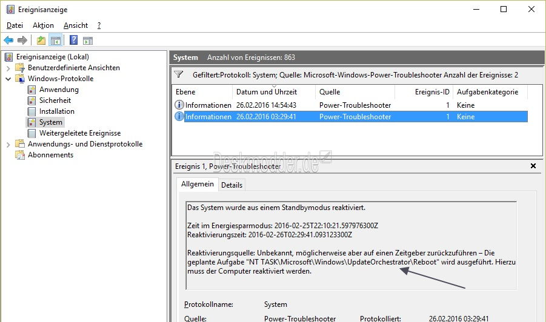Select System log in tree
Image resolution: width=546 pixels, height=322 pixels.
51,122
